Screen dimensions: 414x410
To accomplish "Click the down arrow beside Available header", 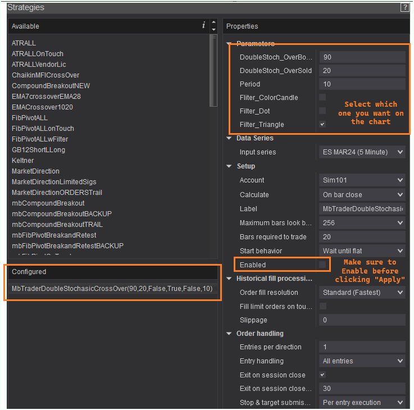I will click(213, 30).
